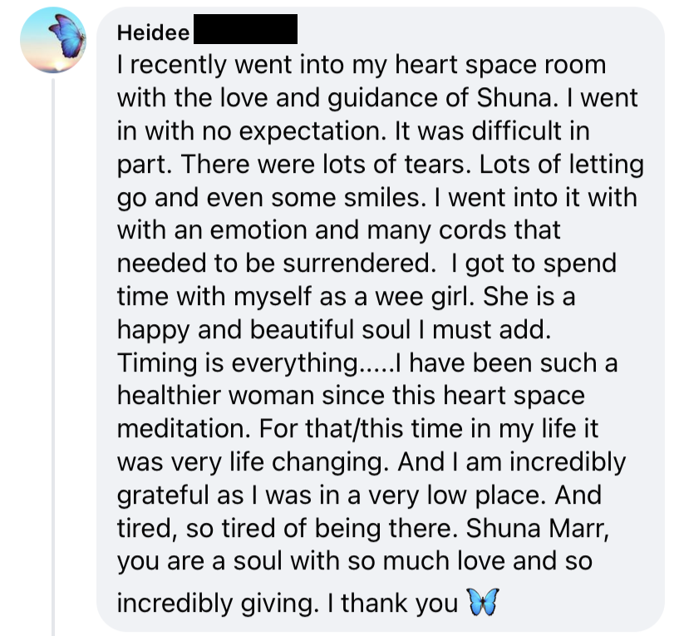Click the words 'happy and beautiful soul'

coord(264,330)
